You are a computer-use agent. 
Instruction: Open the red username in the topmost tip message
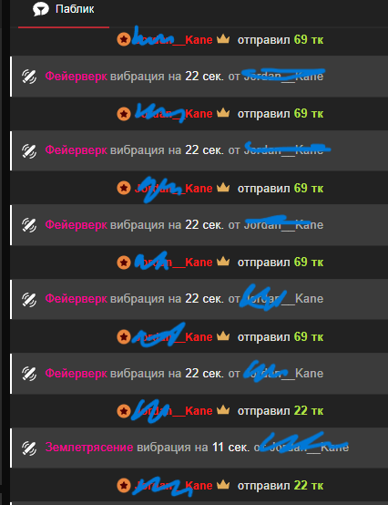[x=173, y=39]
